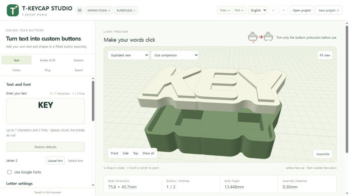Click the T-Keycap Studio green logo icon
This screenshot has width=349, height=196.
coord(13,10)
